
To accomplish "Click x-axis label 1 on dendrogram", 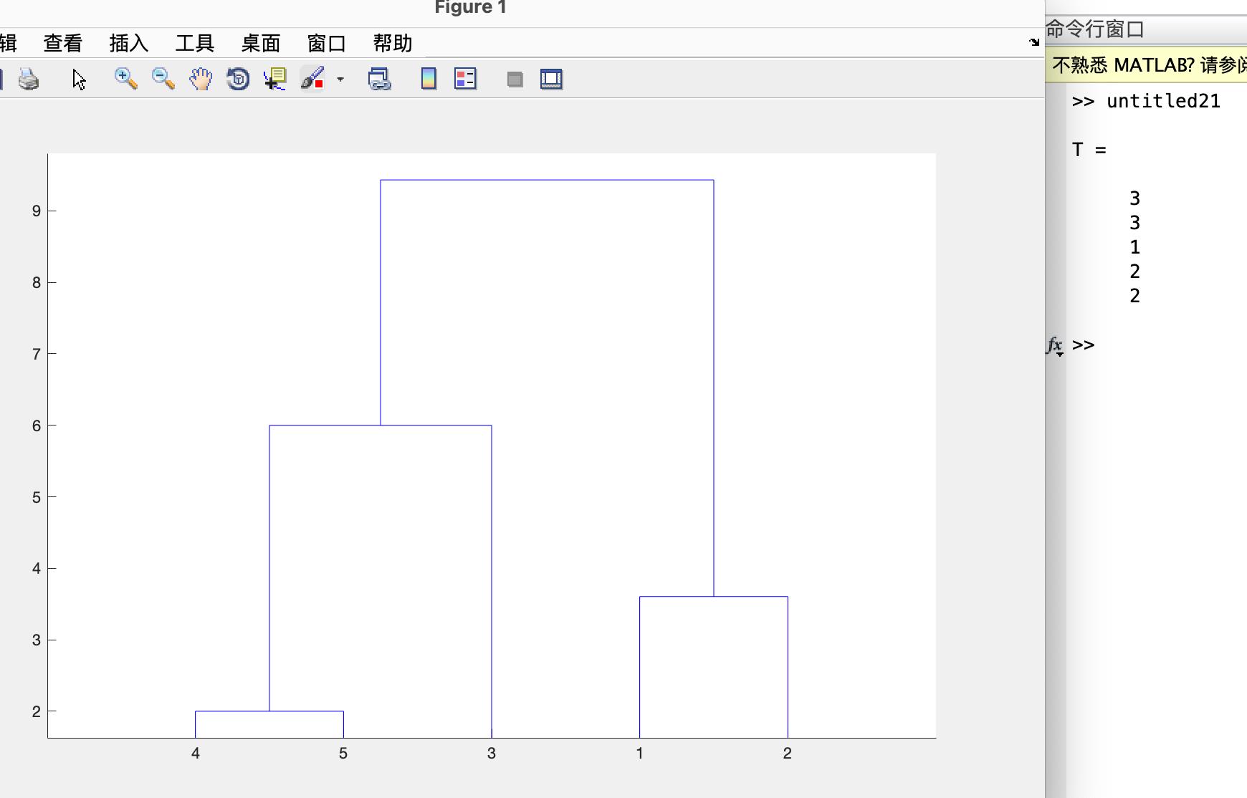I will point(639,754).
